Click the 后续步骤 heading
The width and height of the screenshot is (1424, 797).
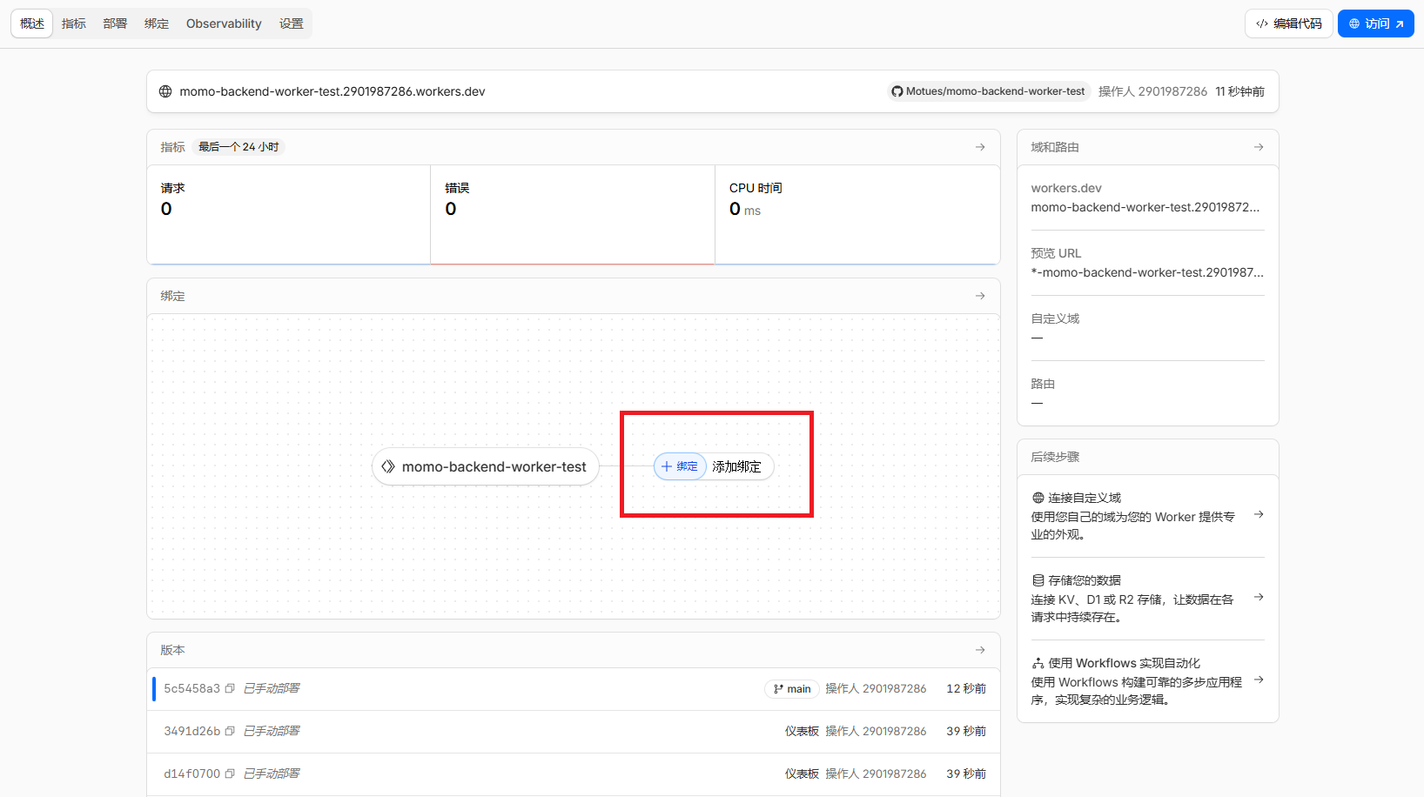pyautogui.click(x=1055, y=457)
